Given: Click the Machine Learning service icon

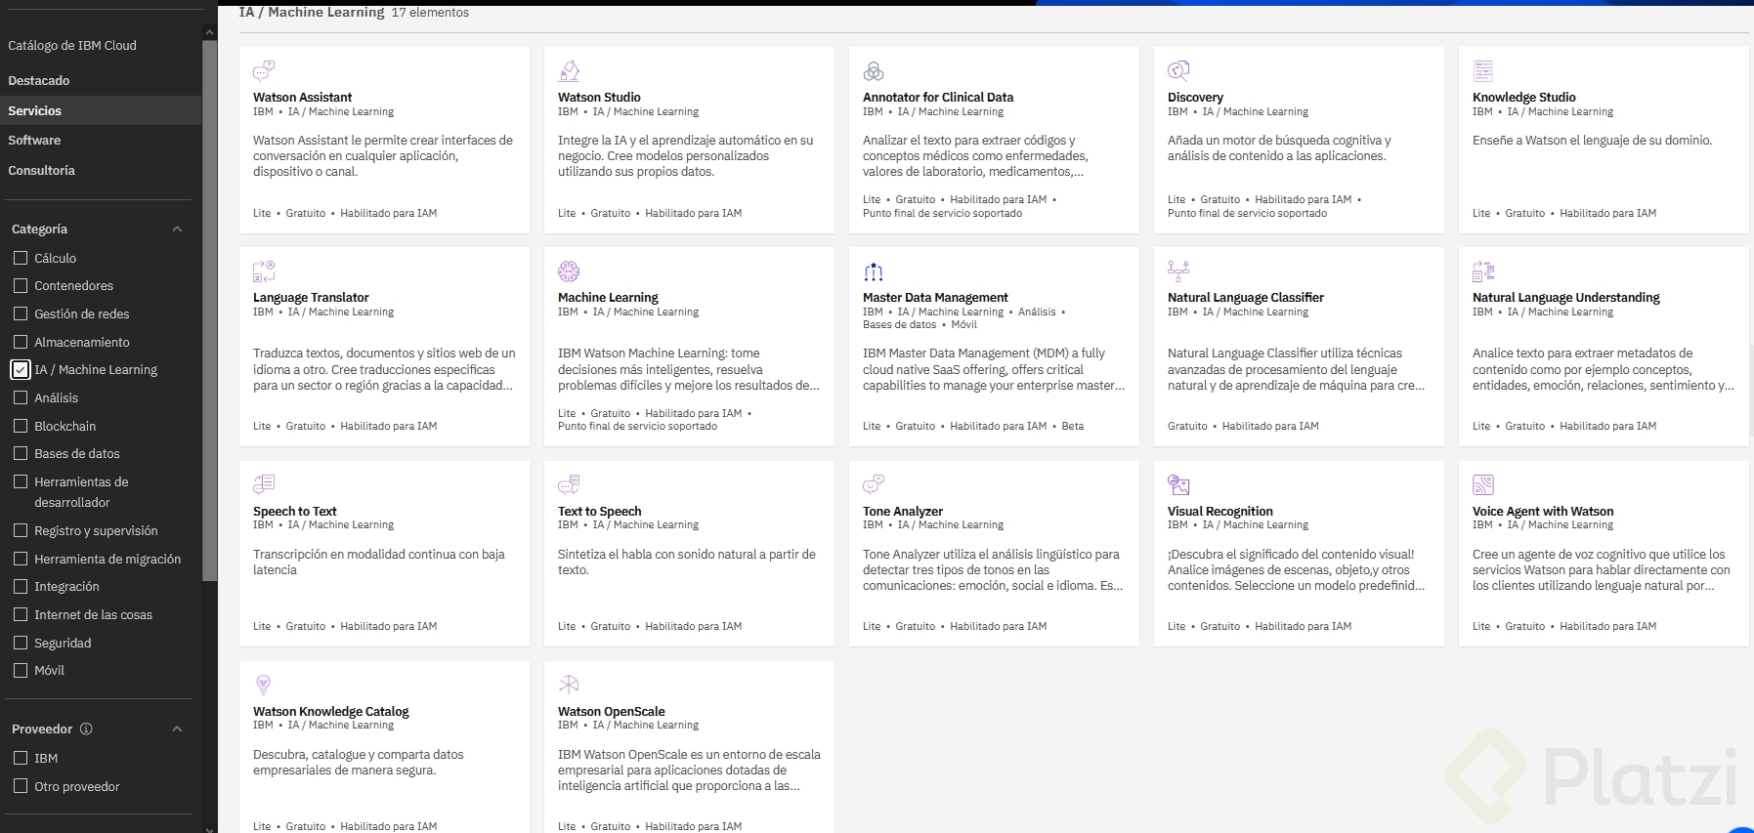Looking at the screenshot, I should (569, 271).
